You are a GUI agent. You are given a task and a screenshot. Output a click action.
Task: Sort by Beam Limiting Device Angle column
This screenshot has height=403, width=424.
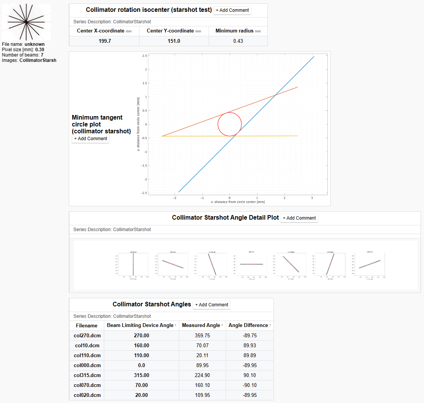141,325
